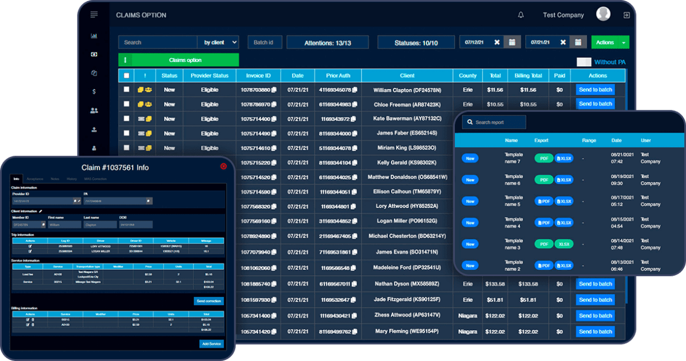686x361 pixels.
Task: Open the dollar sign billing sidebar icon
Action: pos(94,91)
